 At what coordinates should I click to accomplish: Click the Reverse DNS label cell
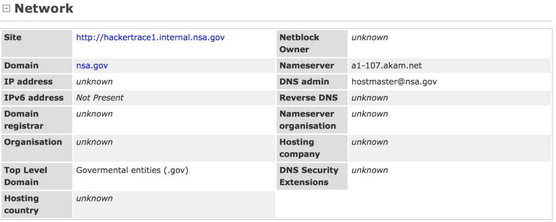click(x=308, y=98)
